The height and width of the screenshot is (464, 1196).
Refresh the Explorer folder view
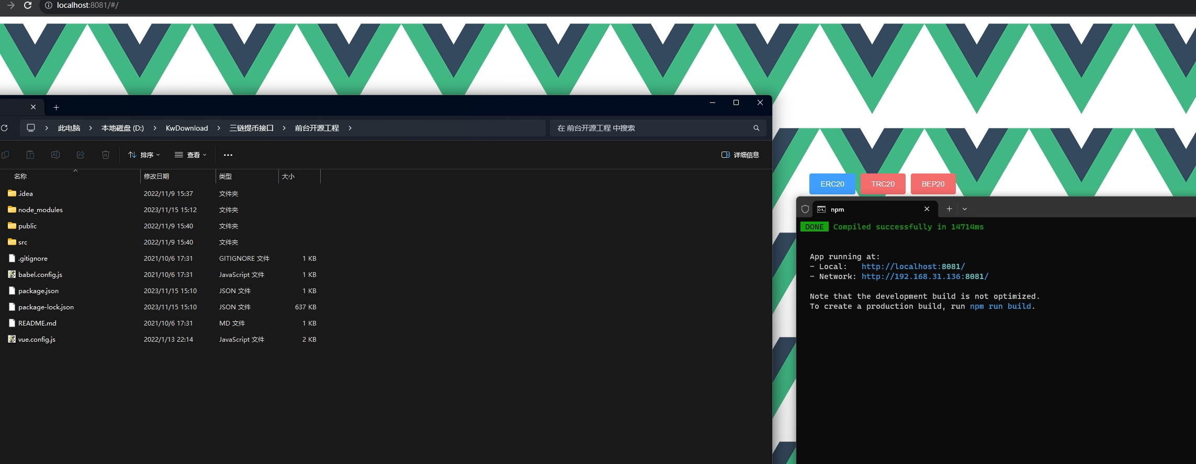5,128
